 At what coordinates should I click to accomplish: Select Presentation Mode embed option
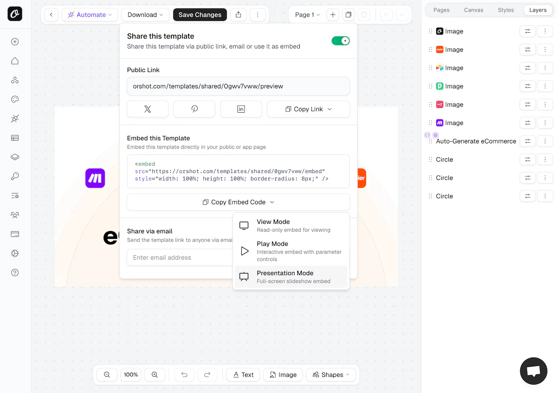tap(291, 277)
